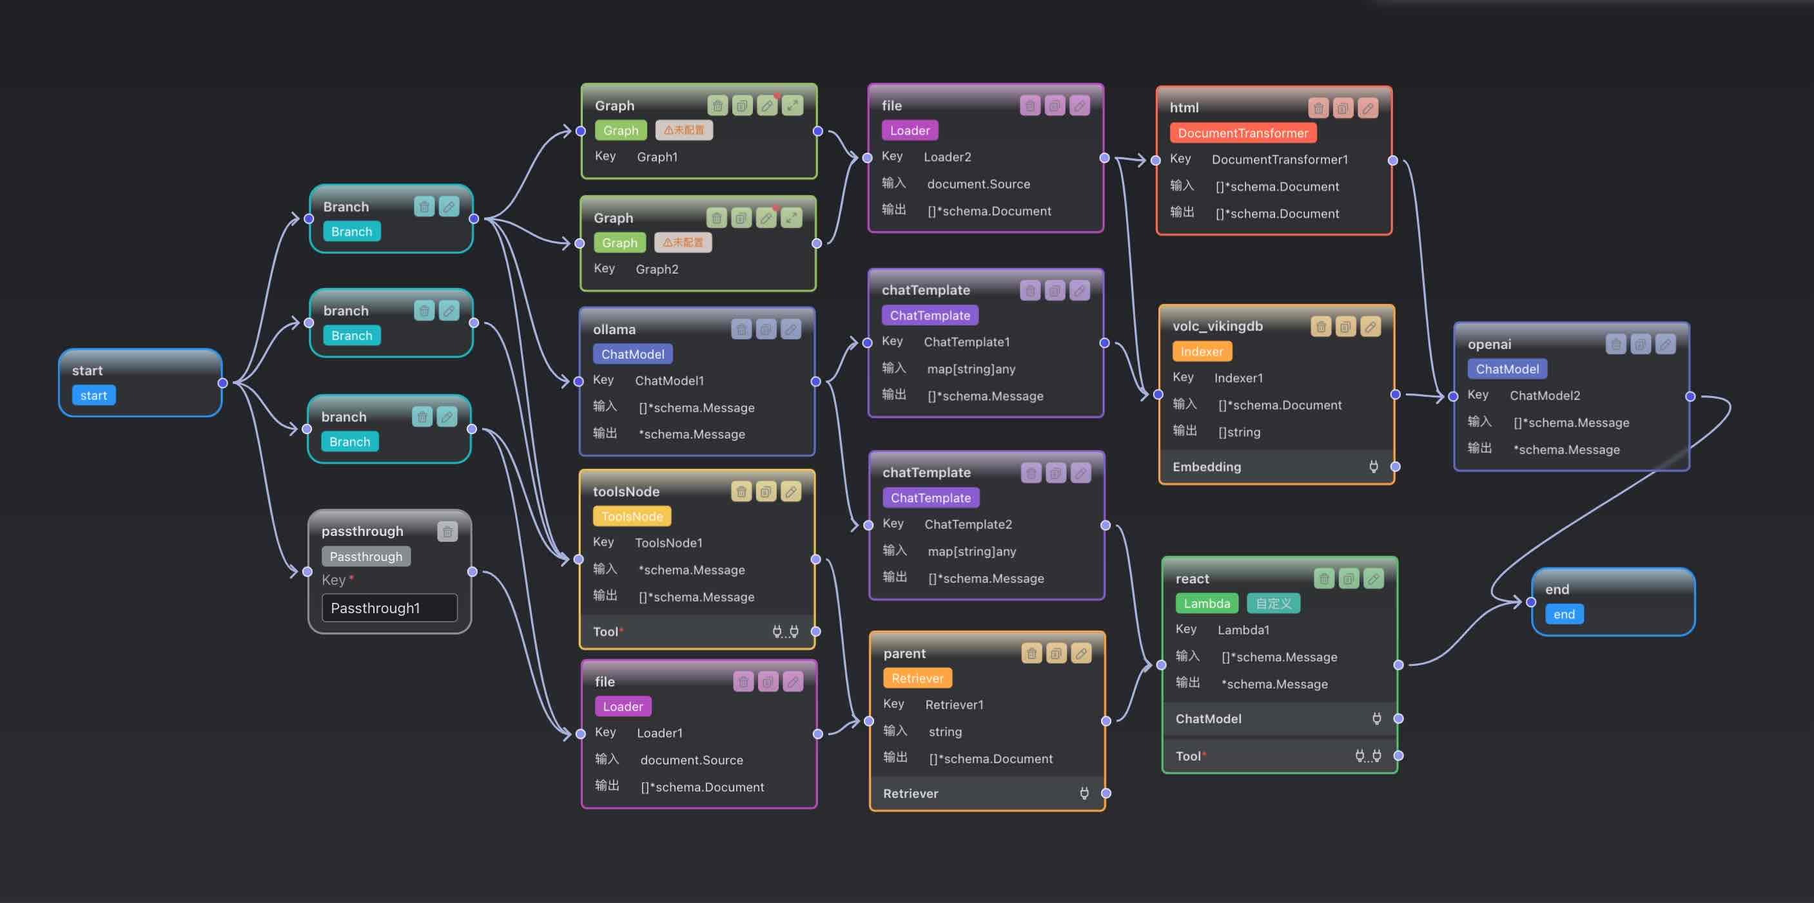Delete the volc_vikingdb Indexer node
Screen dimensions: 1814x903
coord(1321,327)
